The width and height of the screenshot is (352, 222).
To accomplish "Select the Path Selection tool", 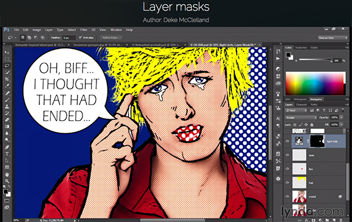I will click(x=7, y=161).
